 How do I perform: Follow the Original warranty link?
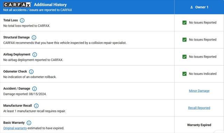pyautogui.click(x=15, y=128)
